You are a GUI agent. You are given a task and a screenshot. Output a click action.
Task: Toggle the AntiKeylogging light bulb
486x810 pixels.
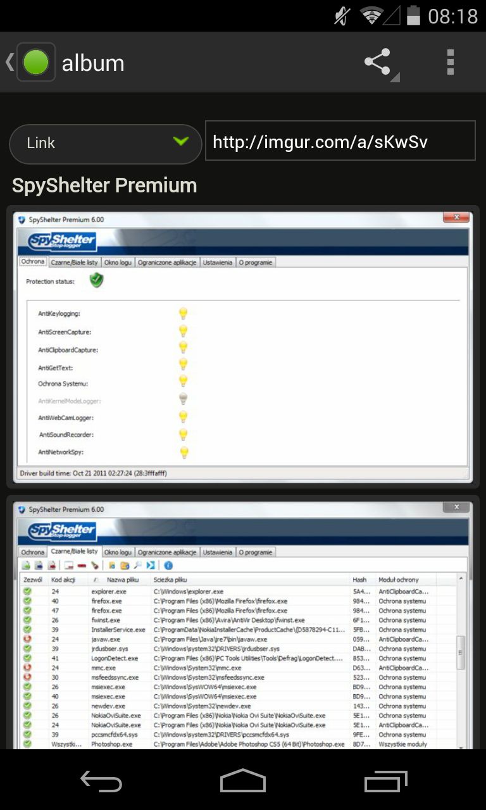(183, 313)
